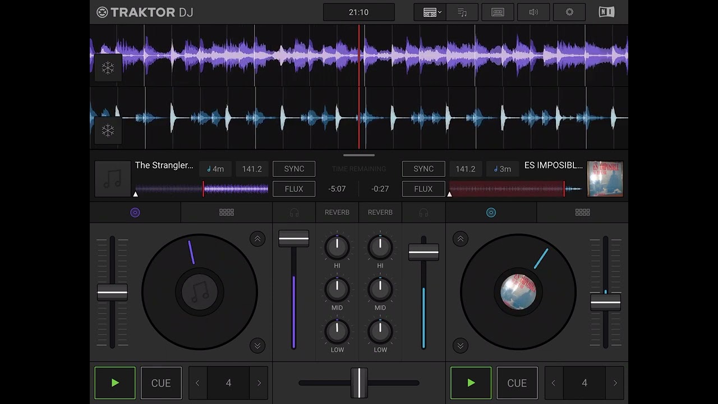The width and height of the screenshot is (718, 404).
Task: Click CUE below the purple jog wheel
Action: point(161,383)
